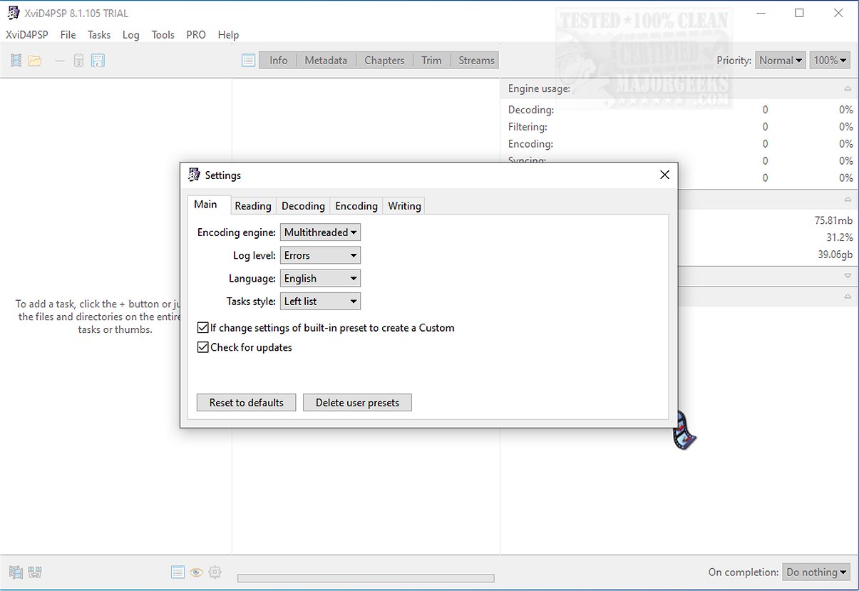The height and width of the screenshot is (591, 859).
Task: Switch to the Writing settings tab
Action: point(404,206)
